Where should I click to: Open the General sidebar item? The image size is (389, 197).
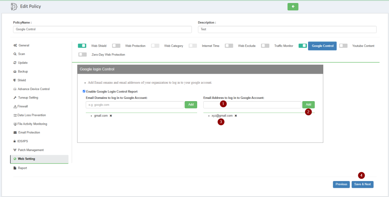pos(24,46)
